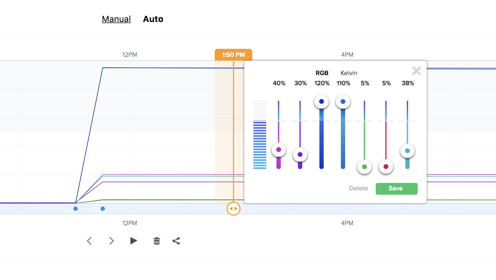Click the Delete button in popup

point(358,189)
